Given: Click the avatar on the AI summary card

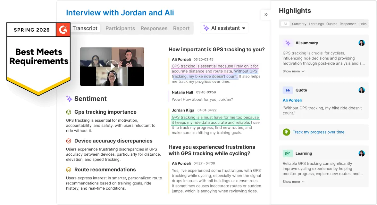Looking at the screenshot, I should pyautogui.click(x=362, y=43).
